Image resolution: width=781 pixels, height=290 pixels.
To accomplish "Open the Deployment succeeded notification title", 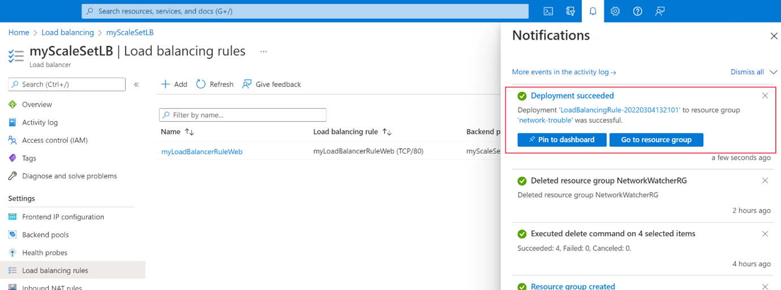I will 572,96.
